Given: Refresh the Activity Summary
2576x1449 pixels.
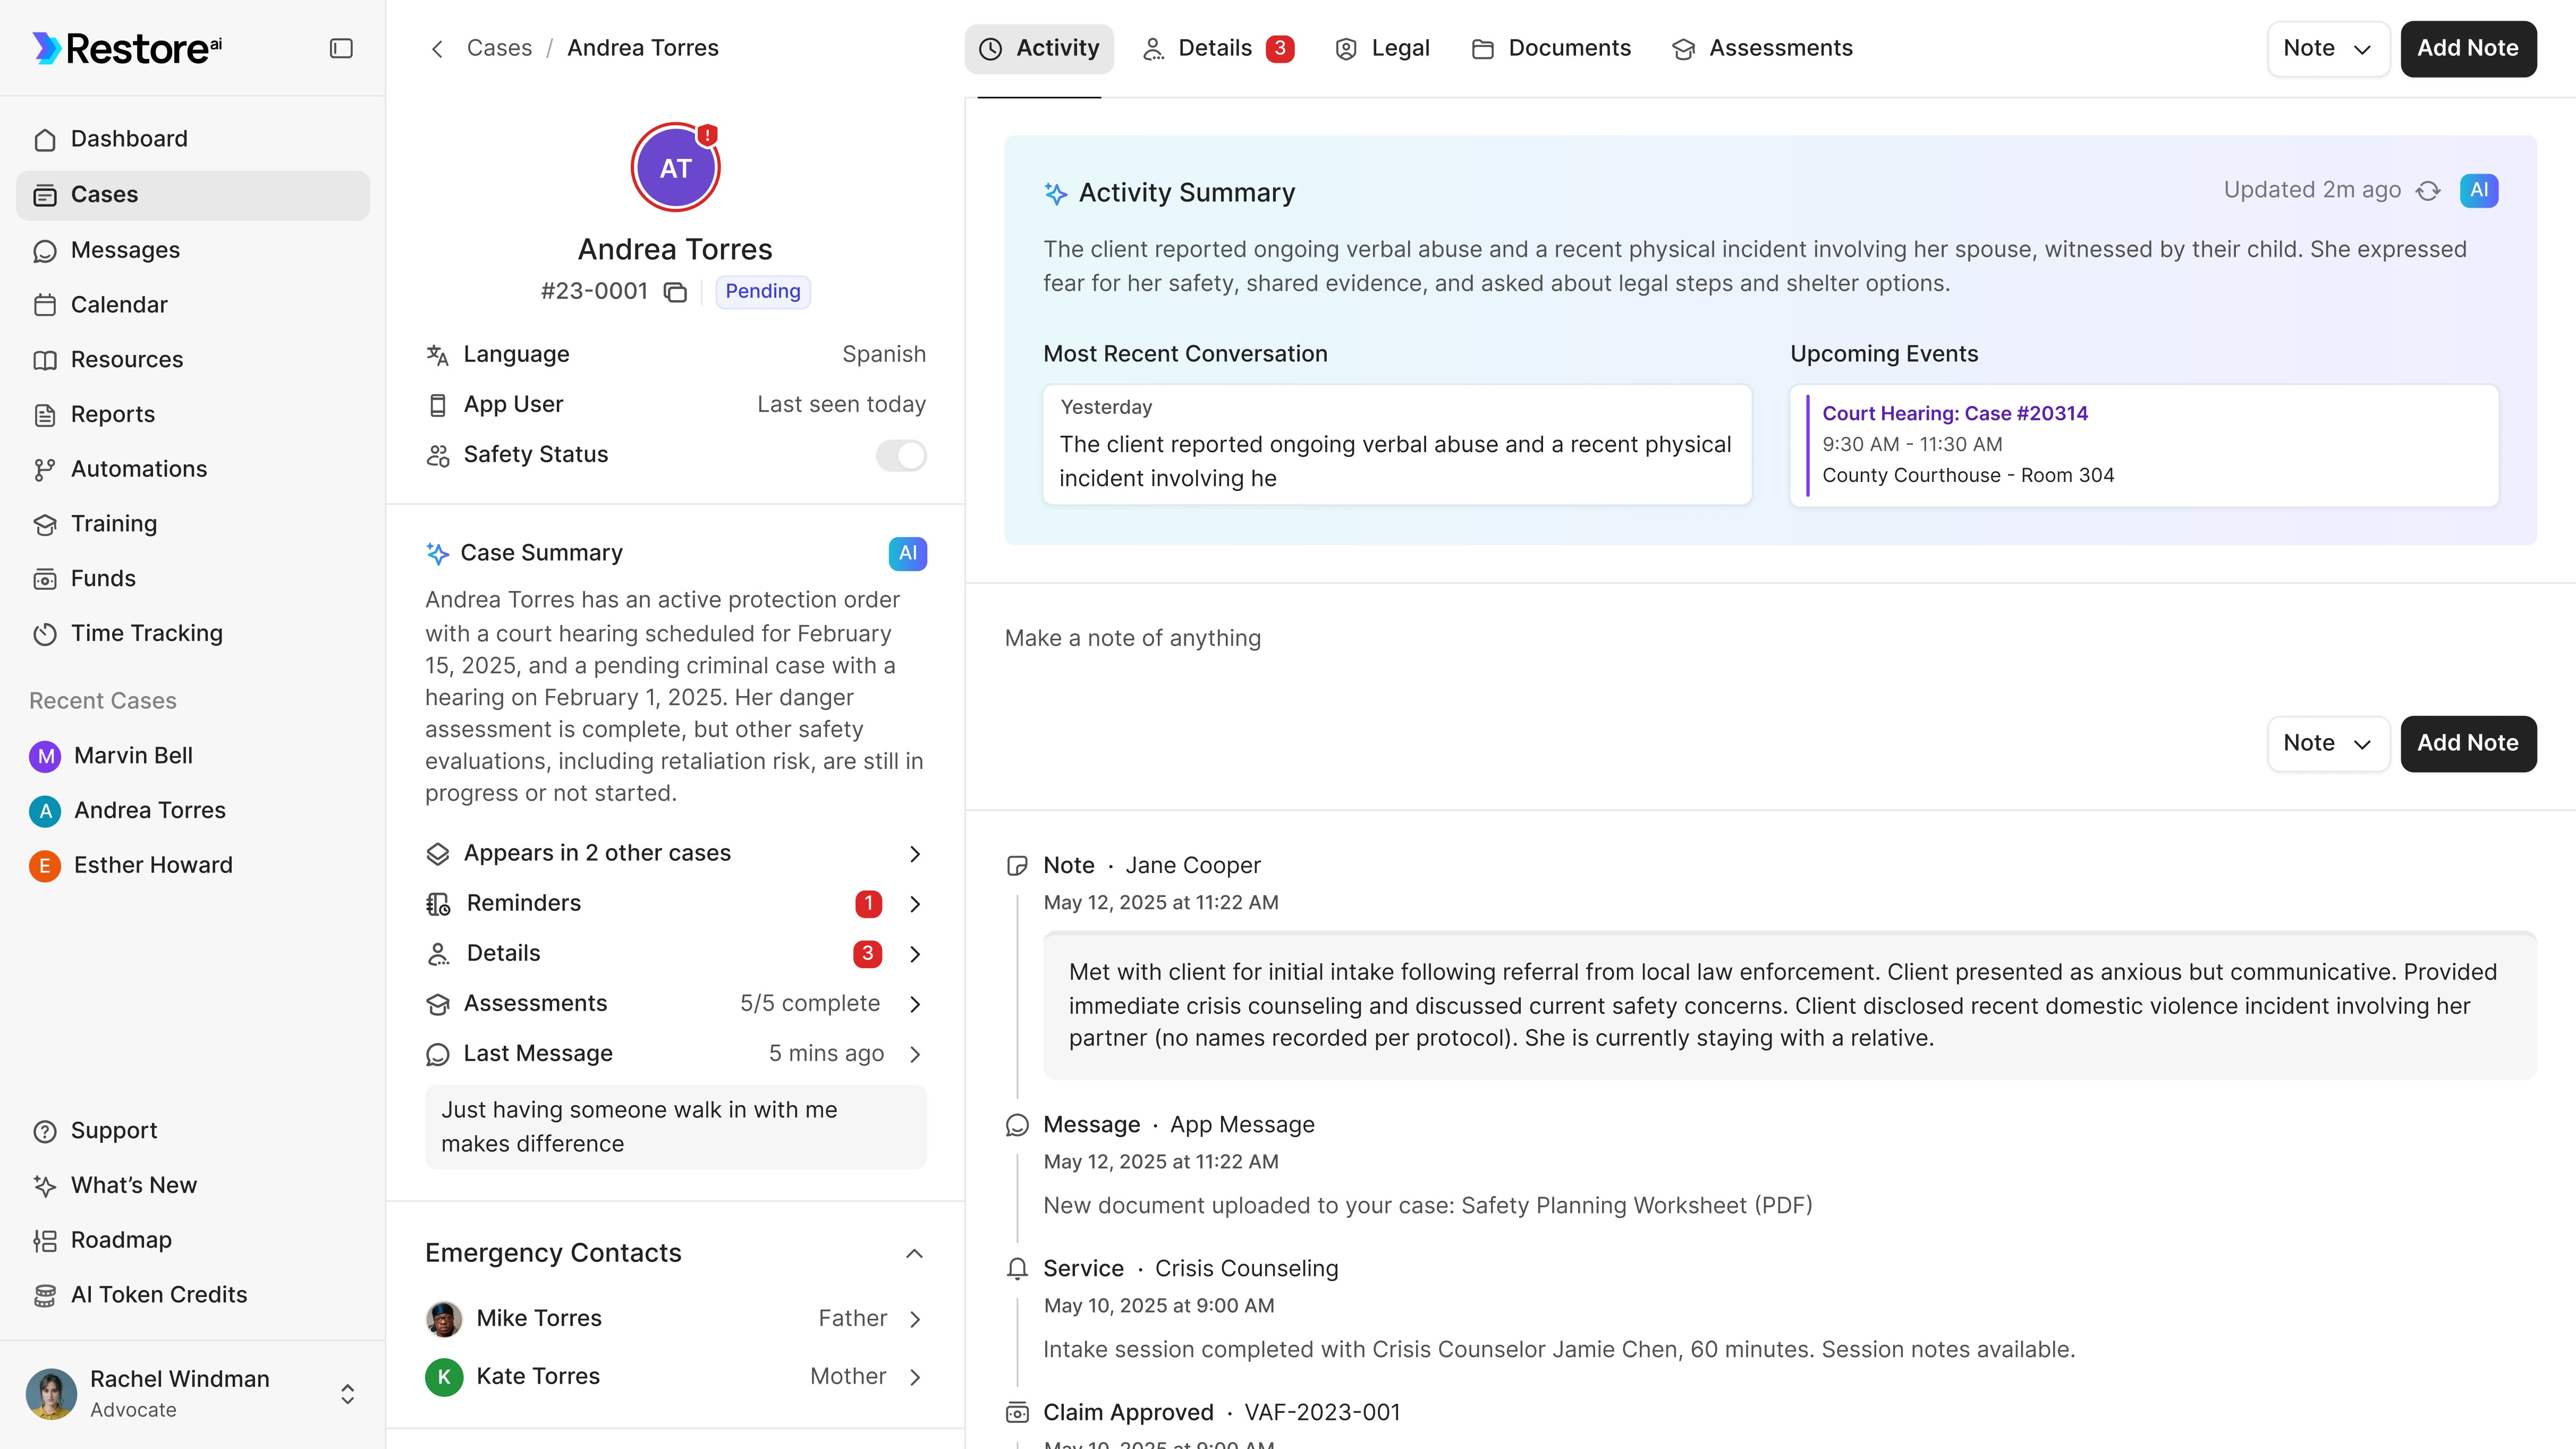Looking at the screenshot, I should (2428, 191).
